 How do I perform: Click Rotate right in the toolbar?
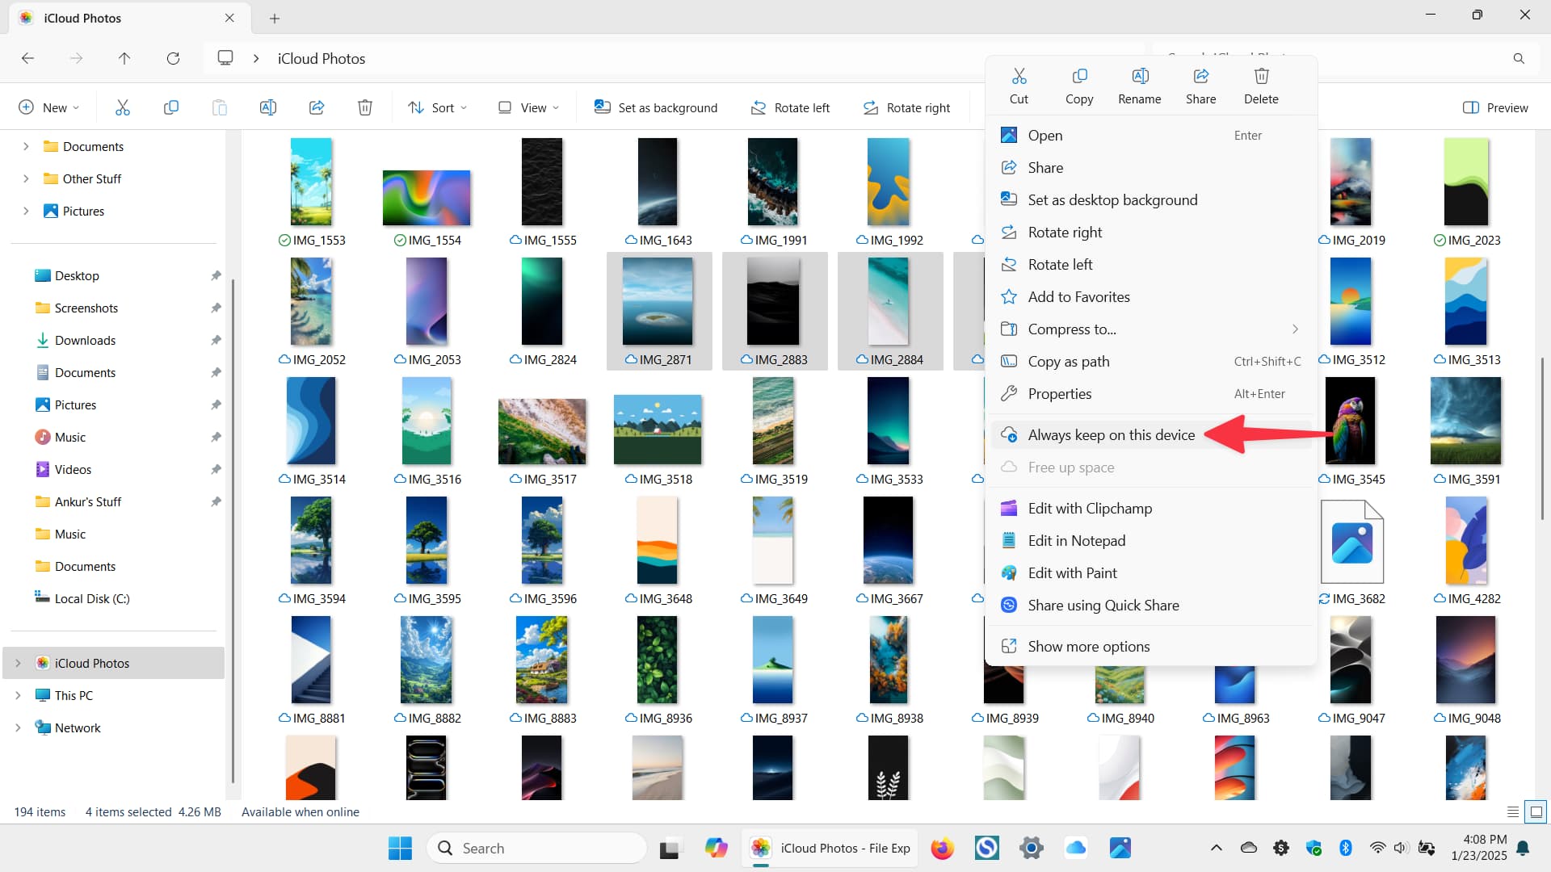click(x=906, y=107)
